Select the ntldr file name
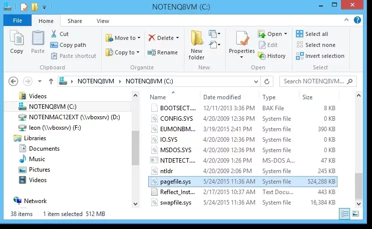The image size is (372, 229). [x=167, y=171]
